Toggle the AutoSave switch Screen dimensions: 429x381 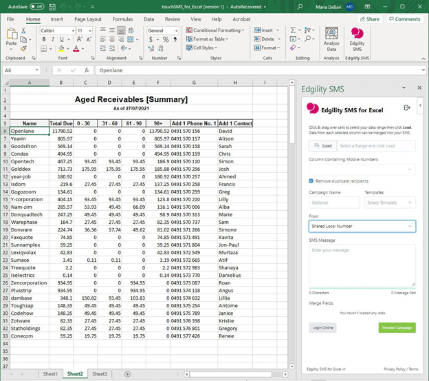pos(36,6)
